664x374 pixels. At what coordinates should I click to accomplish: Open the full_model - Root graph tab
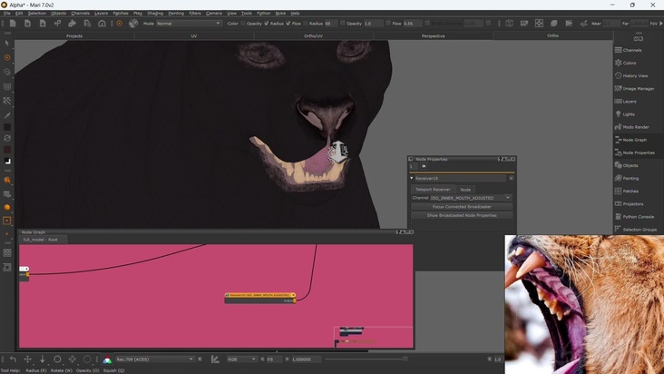click(41, 240)
